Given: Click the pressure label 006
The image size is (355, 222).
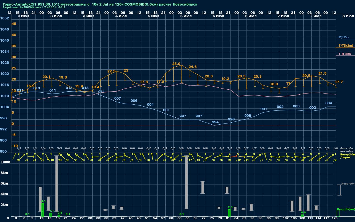Looking at the screenshot, I should [x=134, y=101].
